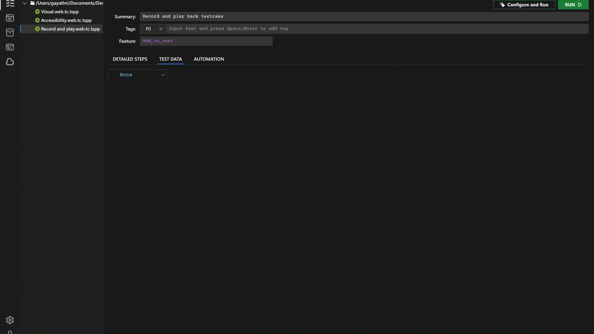Click globe icon beside Accessibility.web.tc.tspp
Screen dimensions: 594x334
pyautogui.click(x=37, y=20)
